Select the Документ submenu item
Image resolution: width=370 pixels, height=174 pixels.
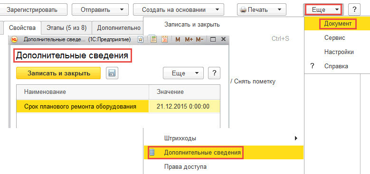[338, 24]
